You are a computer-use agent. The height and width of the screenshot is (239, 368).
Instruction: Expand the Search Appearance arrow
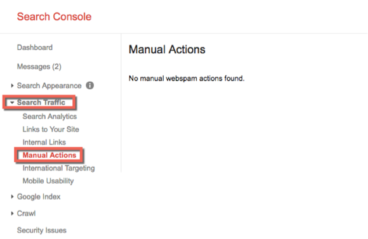pos(12,86)
